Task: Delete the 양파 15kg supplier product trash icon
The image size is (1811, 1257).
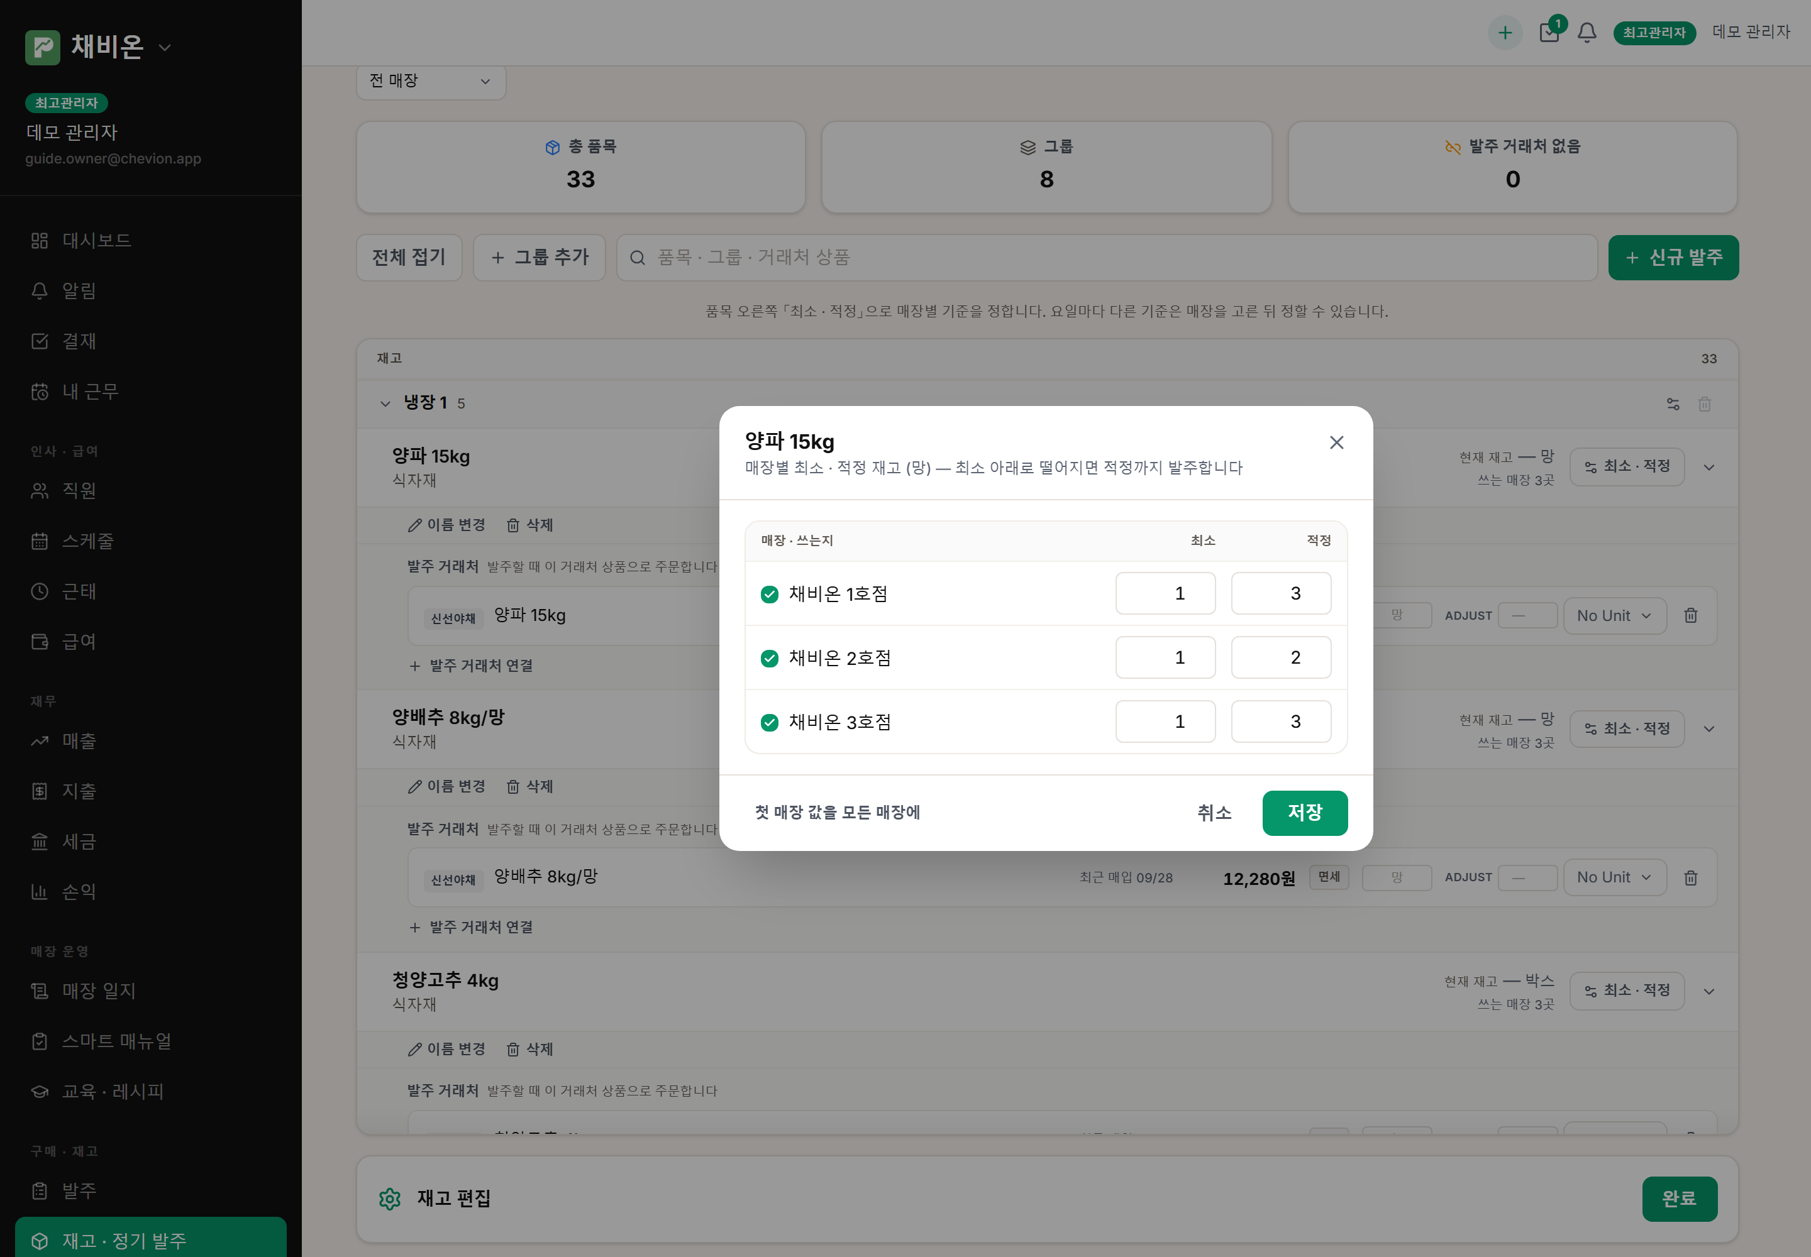Action: coord(1690,616)
